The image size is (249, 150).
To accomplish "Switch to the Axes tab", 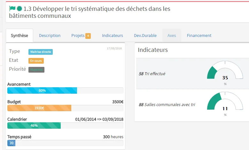I will tap(172, 35).
